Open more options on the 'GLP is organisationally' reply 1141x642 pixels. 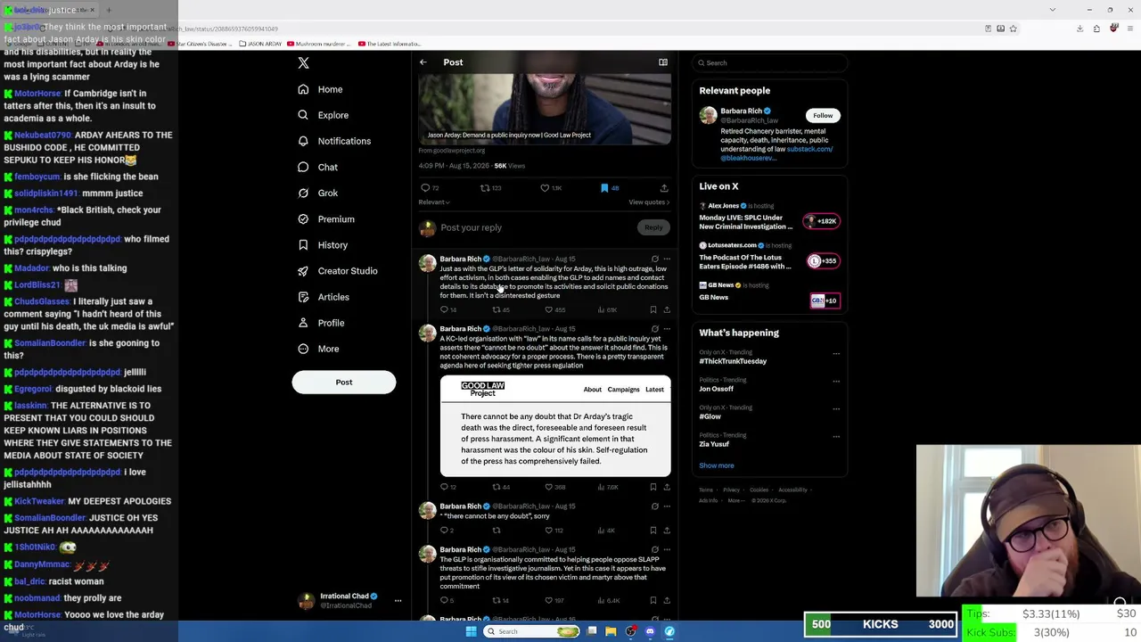[667, 550]
